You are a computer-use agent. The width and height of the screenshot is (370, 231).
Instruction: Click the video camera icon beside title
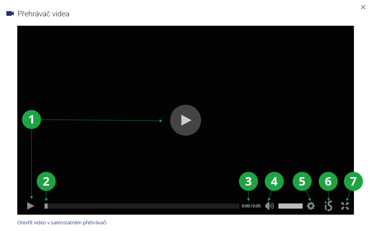(x=10, y=14)
